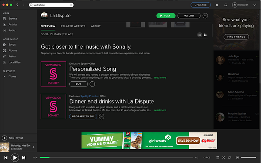Add Nobody, Not Even track to library
The width and height of the screenshot is (261, 163).
33,147
